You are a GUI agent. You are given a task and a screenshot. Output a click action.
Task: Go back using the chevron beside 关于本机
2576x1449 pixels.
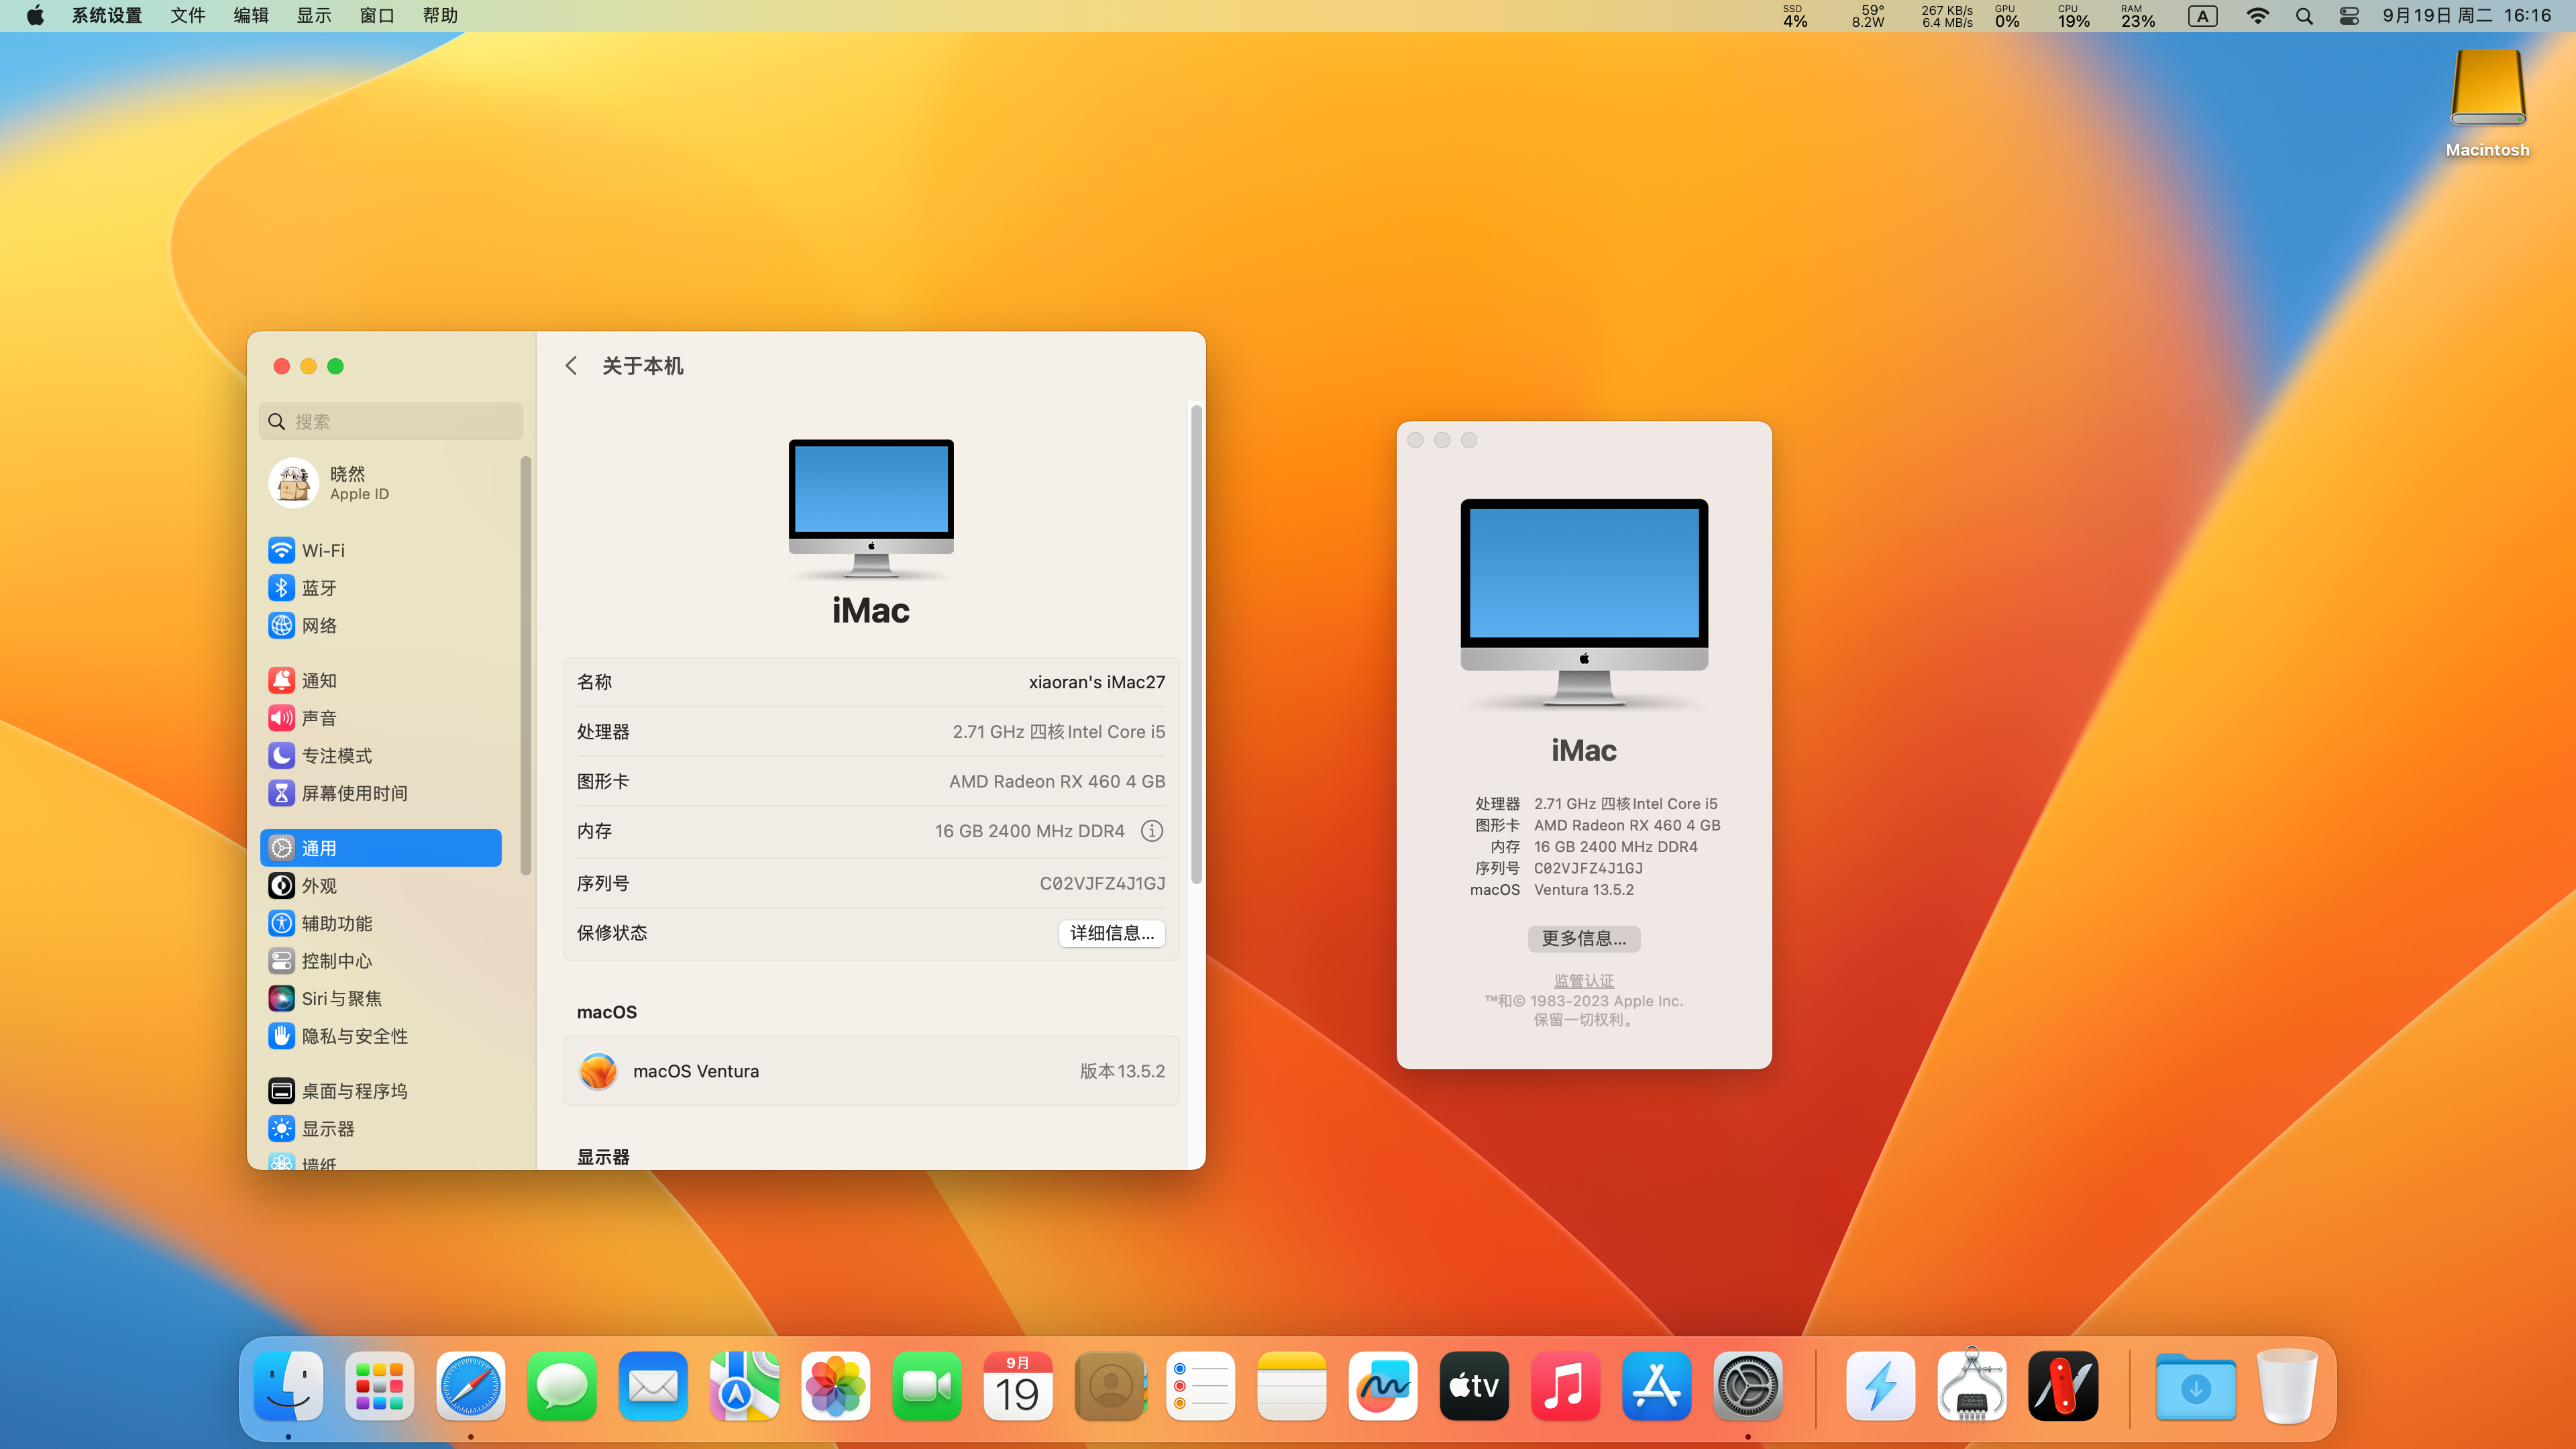[x=571, y=366]
